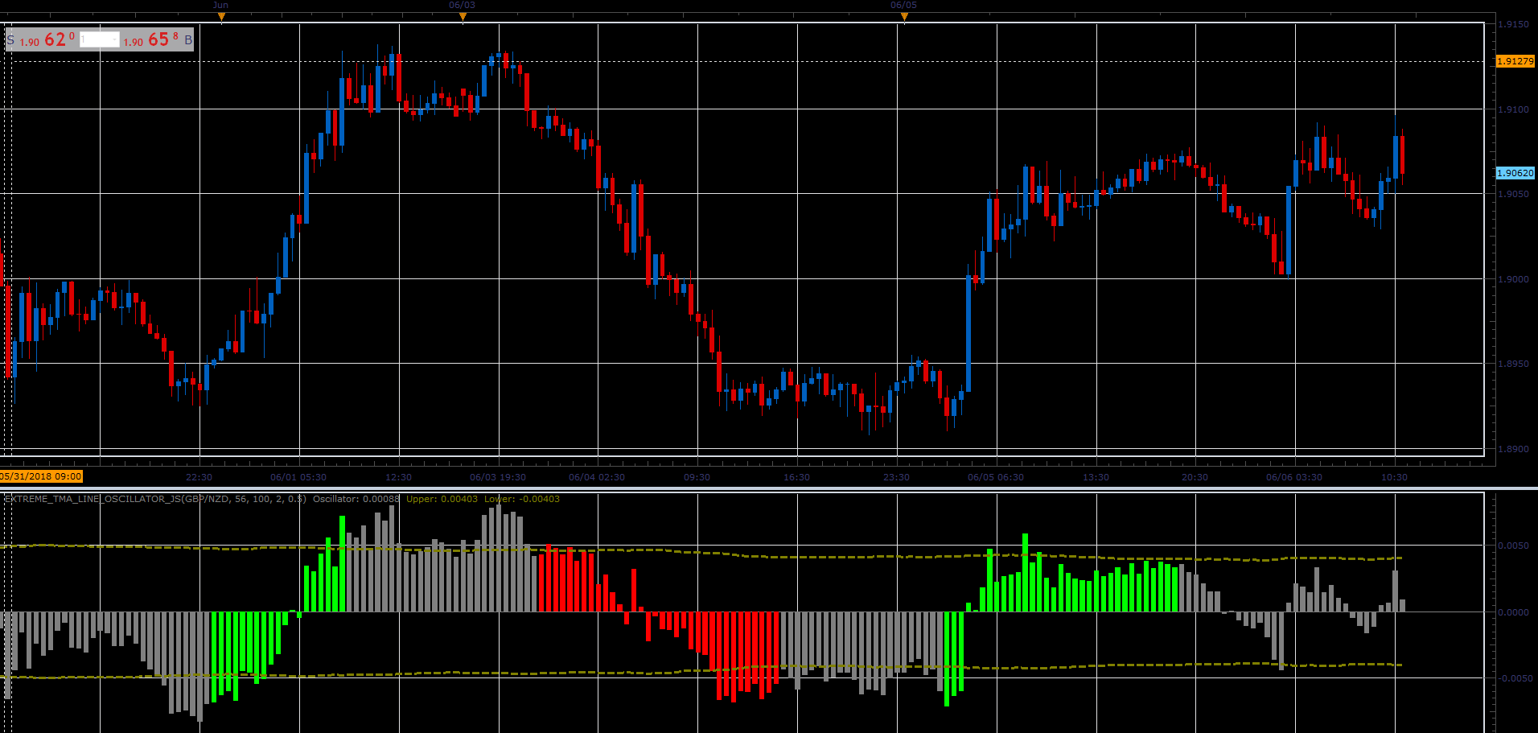Click the 1.9000 price axis label
Screen dimensions: 1538x733
[x=1513, y=279]
